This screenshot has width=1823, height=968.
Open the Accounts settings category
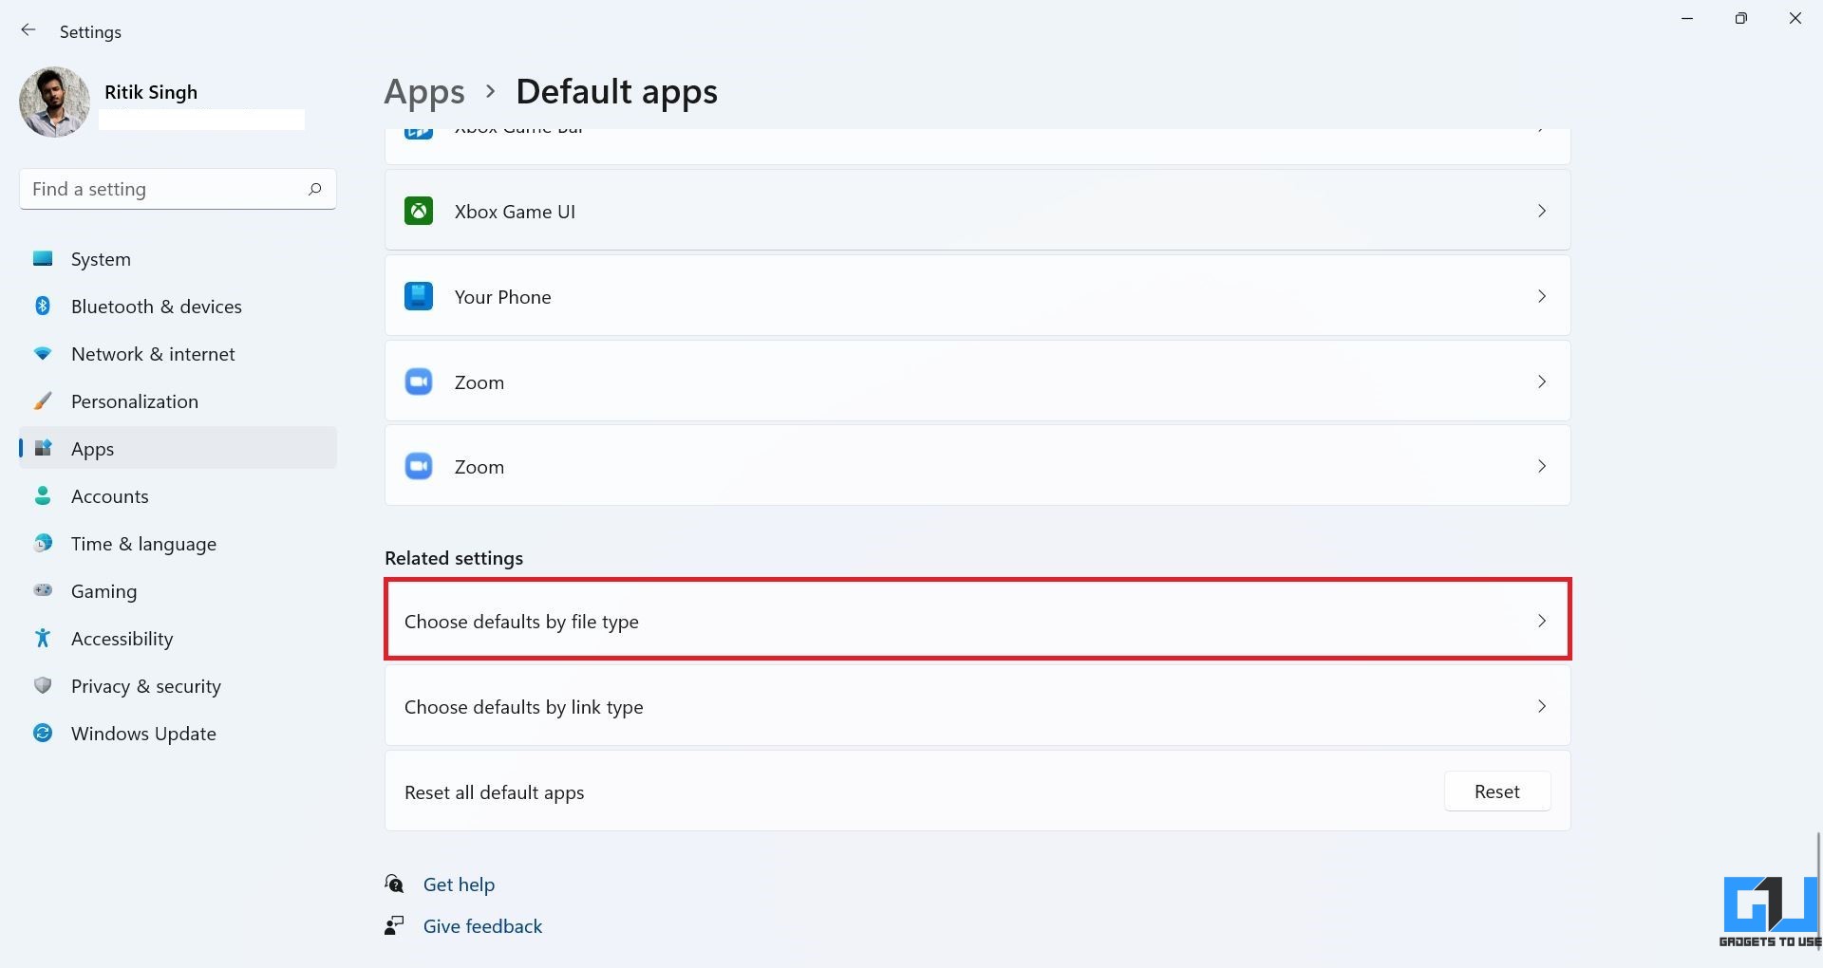[178, 495]
